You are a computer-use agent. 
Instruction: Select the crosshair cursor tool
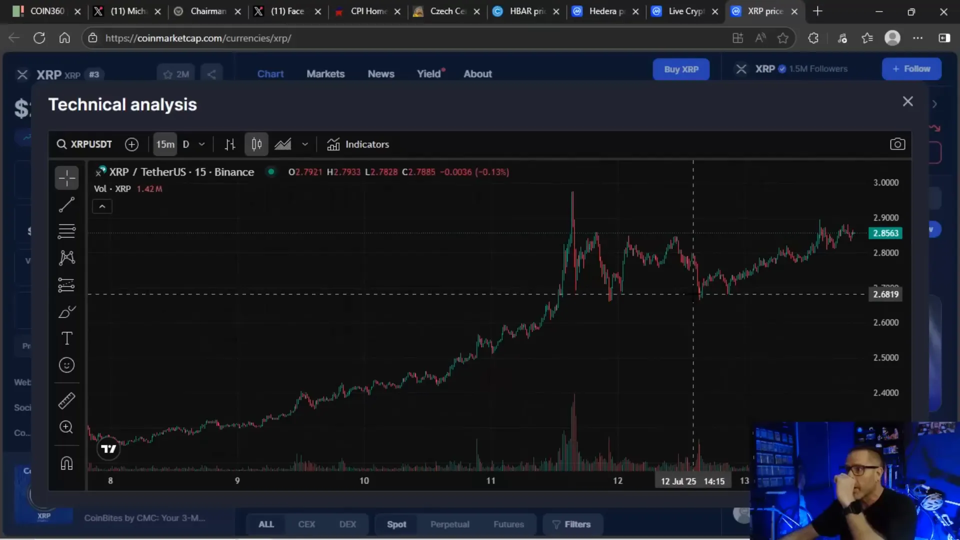pos(66,178)
